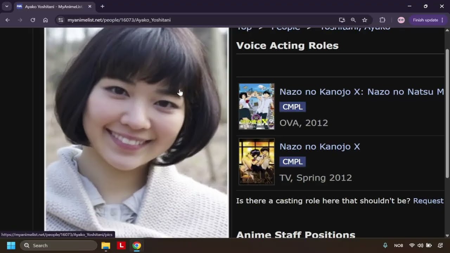
Task: Open the browser home page
Action: [45, 20]
